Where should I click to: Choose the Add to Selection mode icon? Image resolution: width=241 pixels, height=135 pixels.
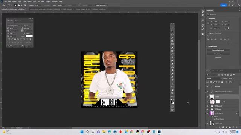pyautogui.click(x=18, y=5)
